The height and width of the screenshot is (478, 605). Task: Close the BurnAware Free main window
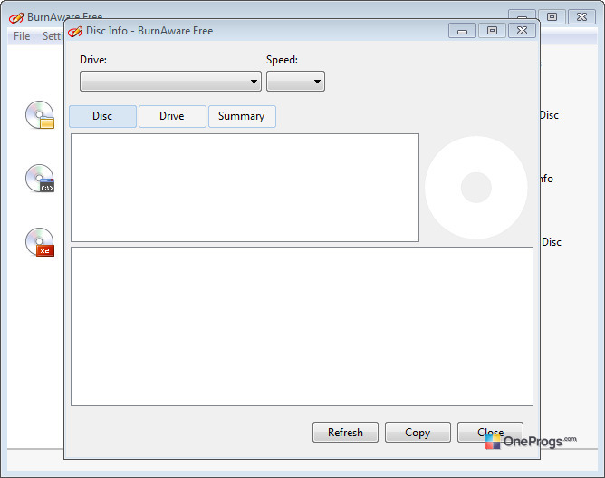coord(581,17)
